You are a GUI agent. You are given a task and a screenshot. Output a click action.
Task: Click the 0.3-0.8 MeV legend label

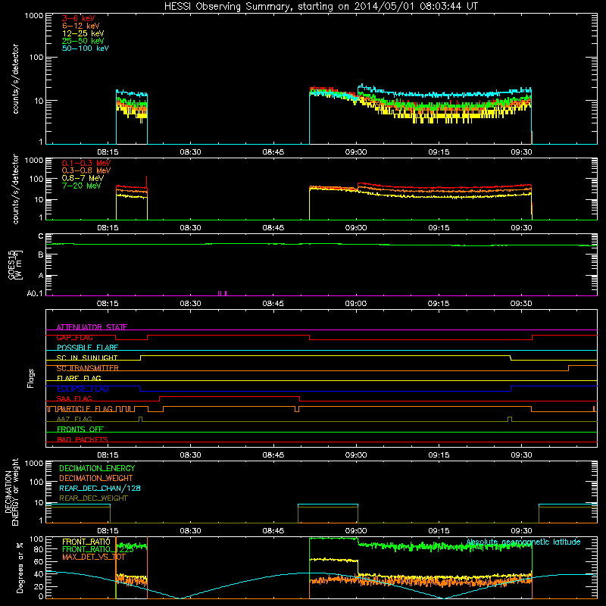(x=86, y=170)
